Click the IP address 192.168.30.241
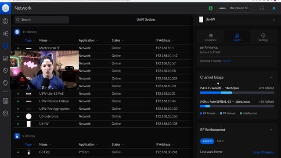Viewport: 281px width, 158px height. pyautogui.click(x=166, y=152)
